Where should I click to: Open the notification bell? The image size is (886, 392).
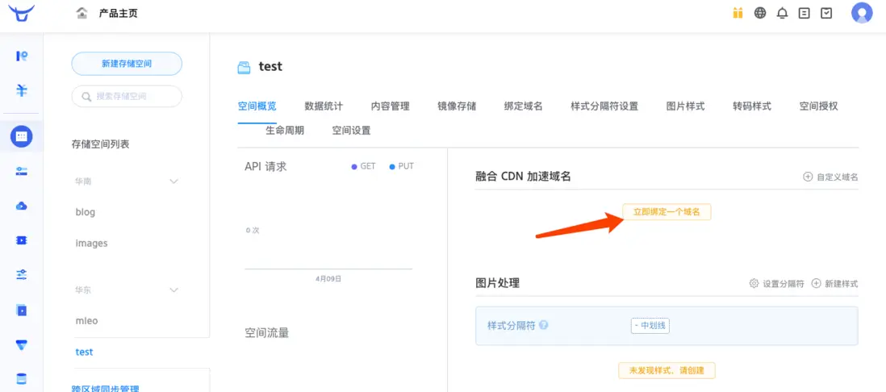coord(782,13)
